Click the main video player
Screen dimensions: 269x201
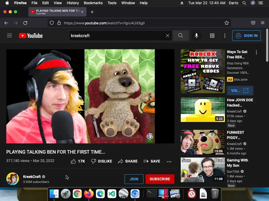coord(90,96)
